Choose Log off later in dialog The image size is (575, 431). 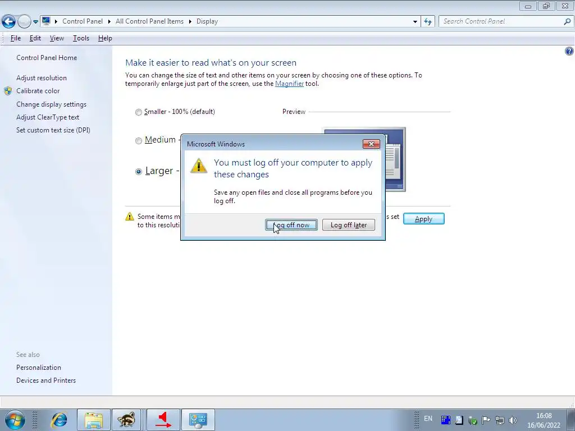coord(348,224)
